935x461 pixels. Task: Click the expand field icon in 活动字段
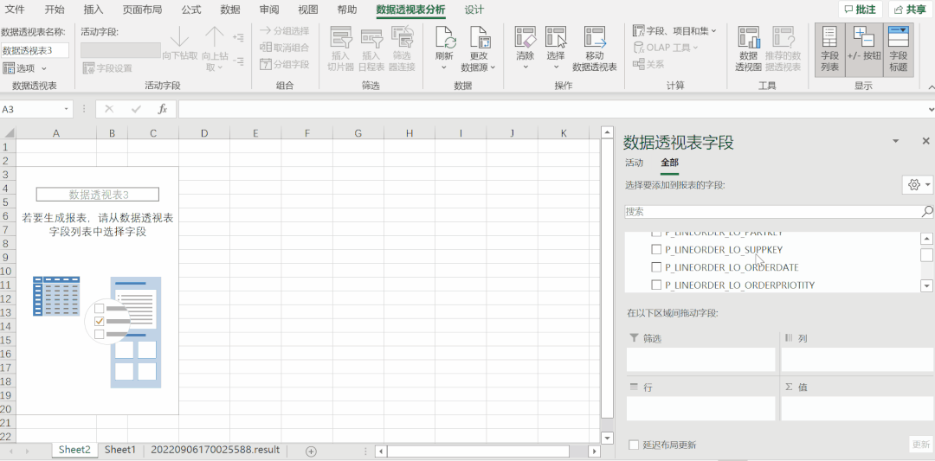pyautogui.click(x=239, y=37)
